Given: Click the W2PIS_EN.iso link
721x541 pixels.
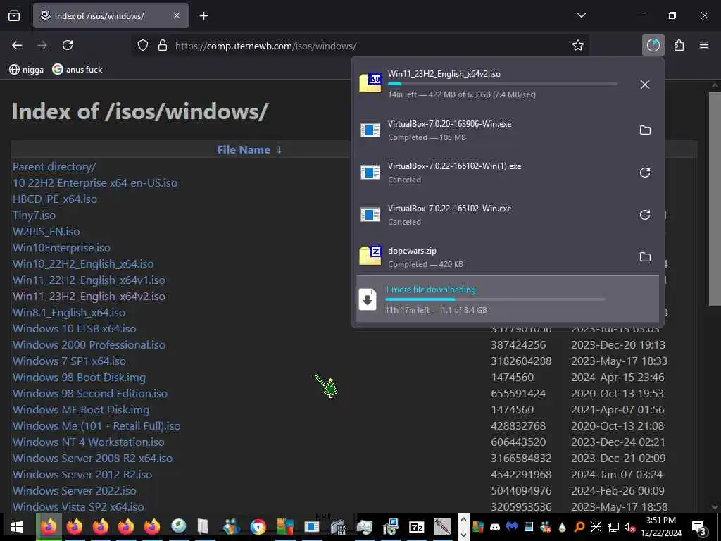Looking at the screenshot, I should pos(46,231).
